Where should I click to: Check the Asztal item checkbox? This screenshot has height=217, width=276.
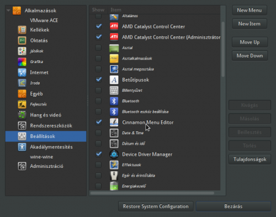pos(98,47)
